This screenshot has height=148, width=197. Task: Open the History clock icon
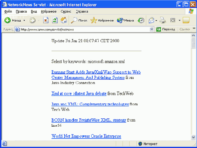click(141, 21)
